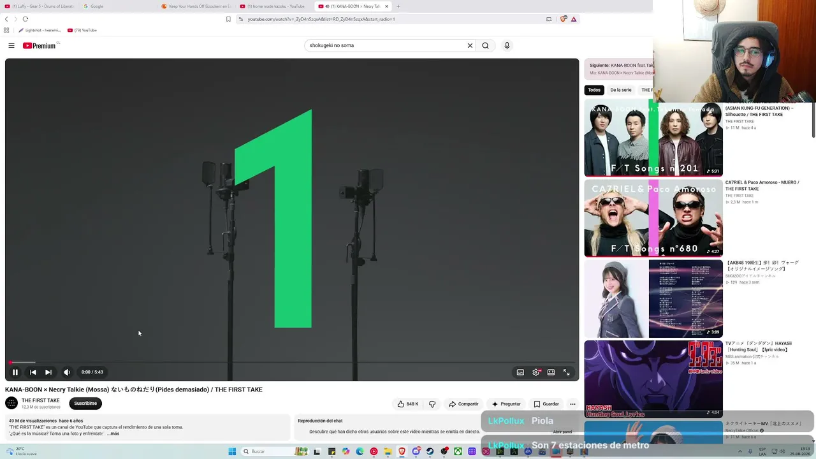Open Silhouette THE FIRST TAKE video thumbnail
Viewport: 816px width, 459px height.
(653, 138)
